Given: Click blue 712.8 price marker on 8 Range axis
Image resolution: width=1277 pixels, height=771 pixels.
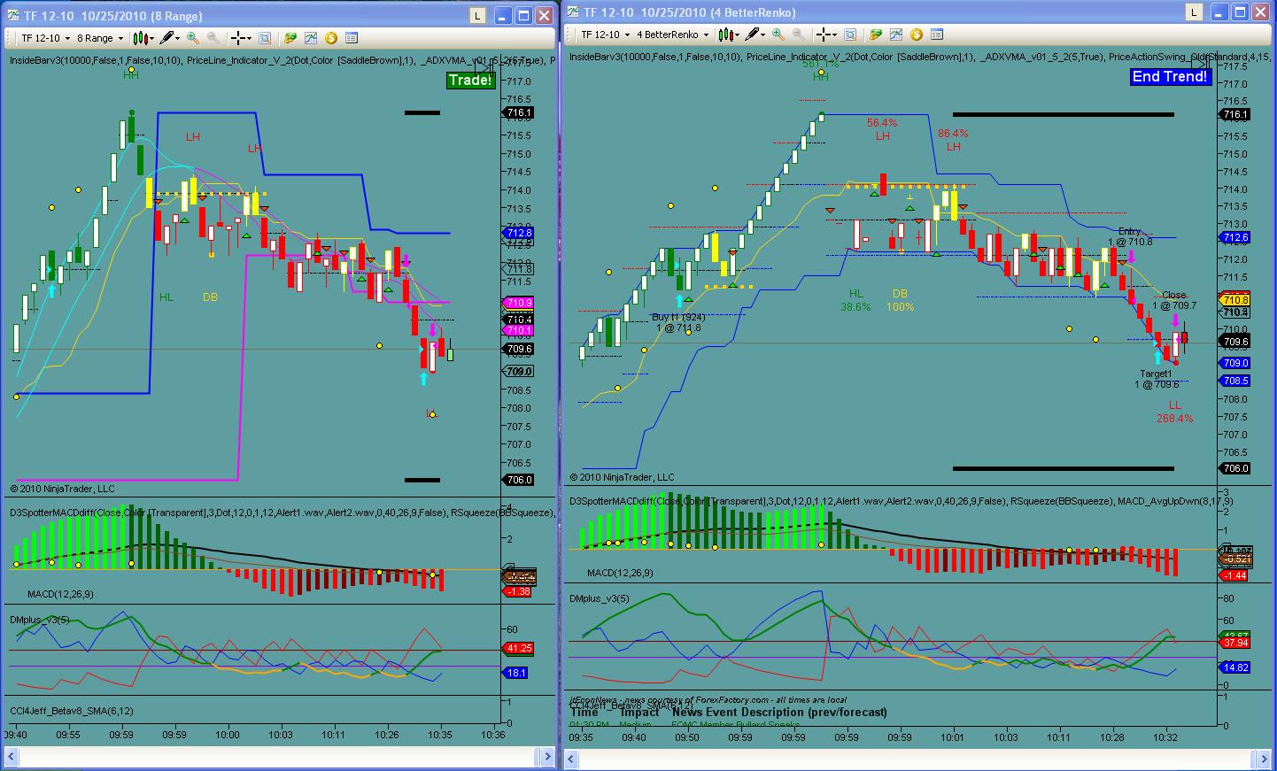Looking at the screenshot, I should 520,233.
